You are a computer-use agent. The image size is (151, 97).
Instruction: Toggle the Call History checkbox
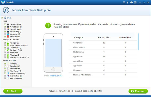(x=5, y=50)
